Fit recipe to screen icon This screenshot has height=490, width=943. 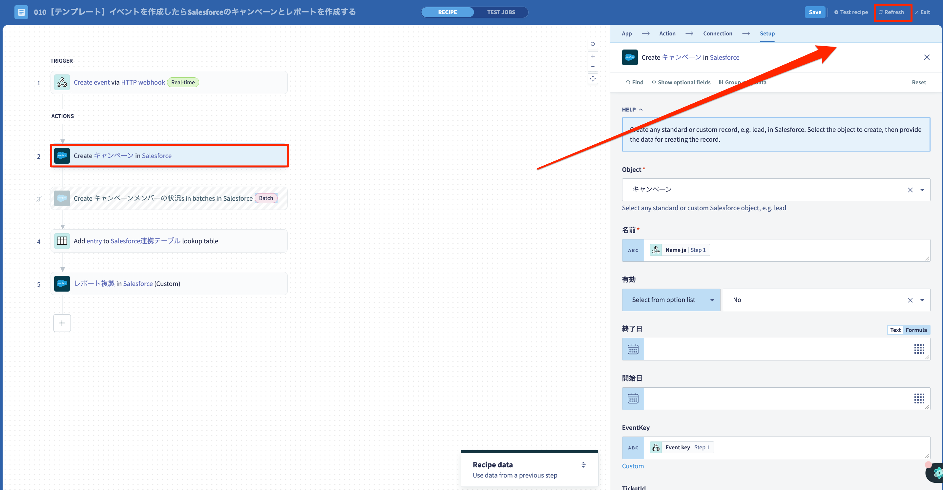pos(593,79)
